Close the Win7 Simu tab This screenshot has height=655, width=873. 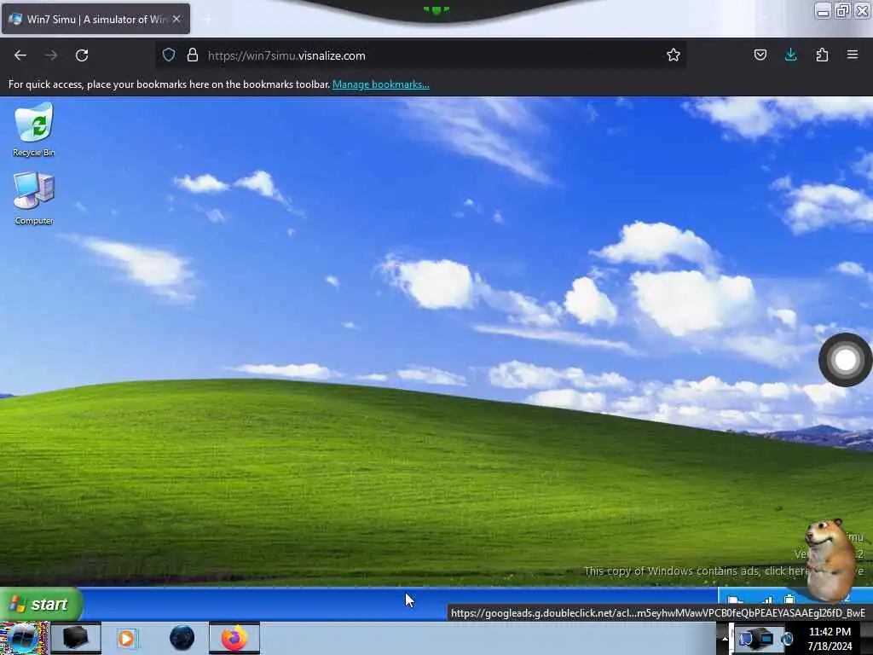[176, 19]
